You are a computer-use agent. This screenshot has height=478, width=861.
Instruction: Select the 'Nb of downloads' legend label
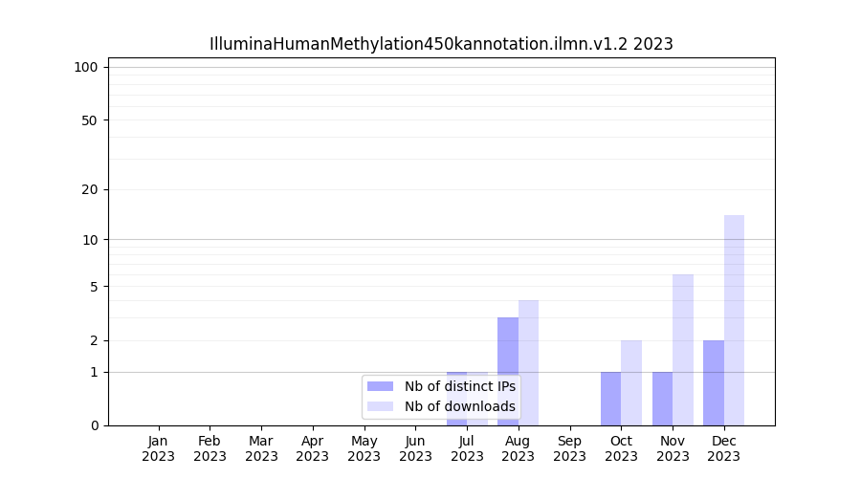pyautogui.click(x=459, y=406)
